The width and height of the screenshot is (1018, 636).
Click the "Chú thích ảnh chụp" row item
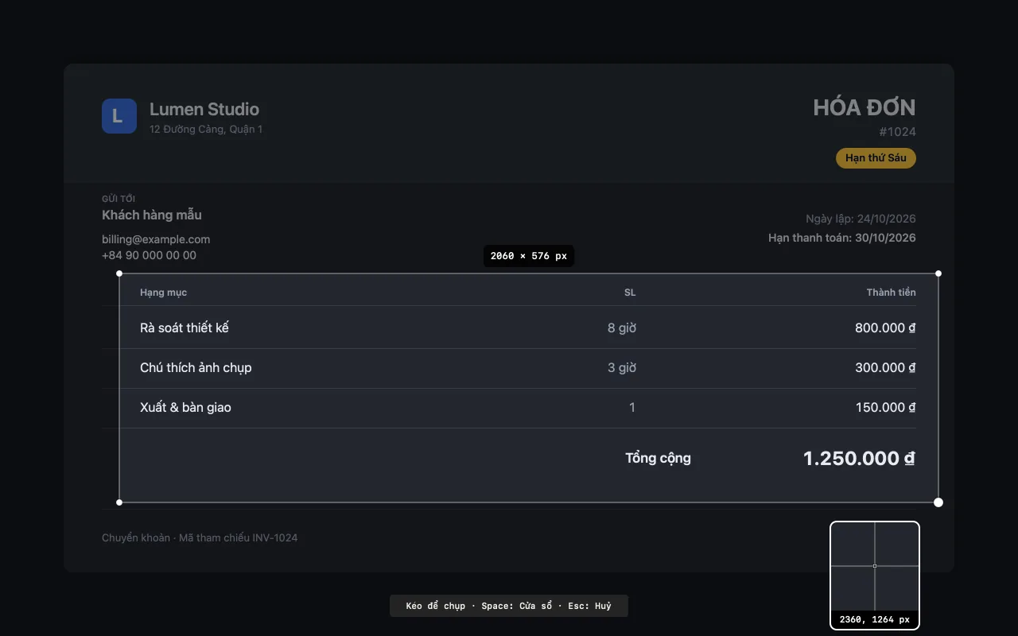[196, 367]
